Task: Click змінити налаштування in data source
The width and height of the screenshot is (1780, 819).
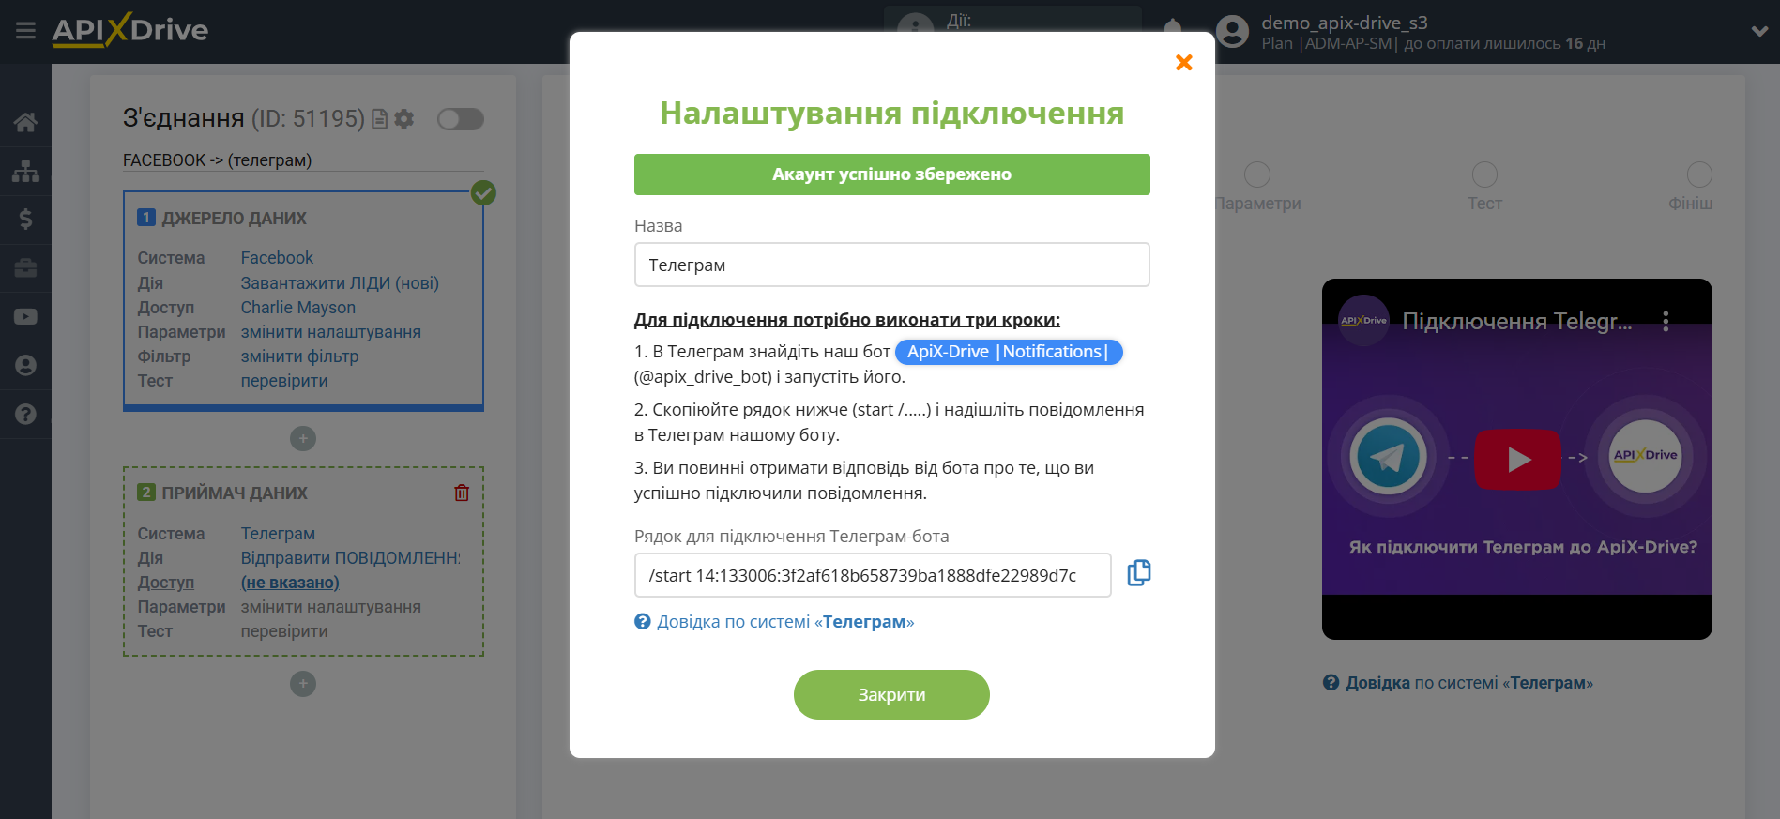Action: 331,332
